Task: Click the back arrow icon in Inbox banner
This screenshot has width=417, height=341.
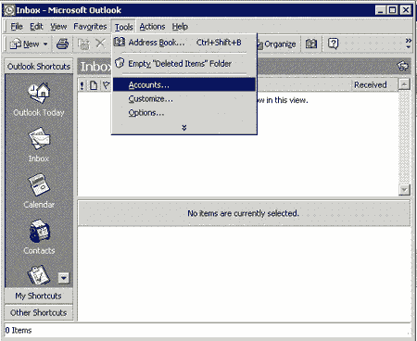Action: point(403,66)
